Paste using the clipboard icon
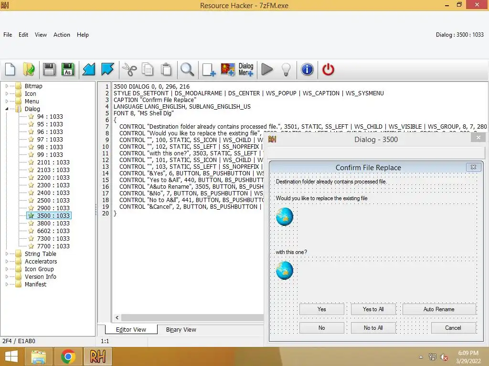Image resolution: width=489 pixels, height=366 pixels. 166,69
